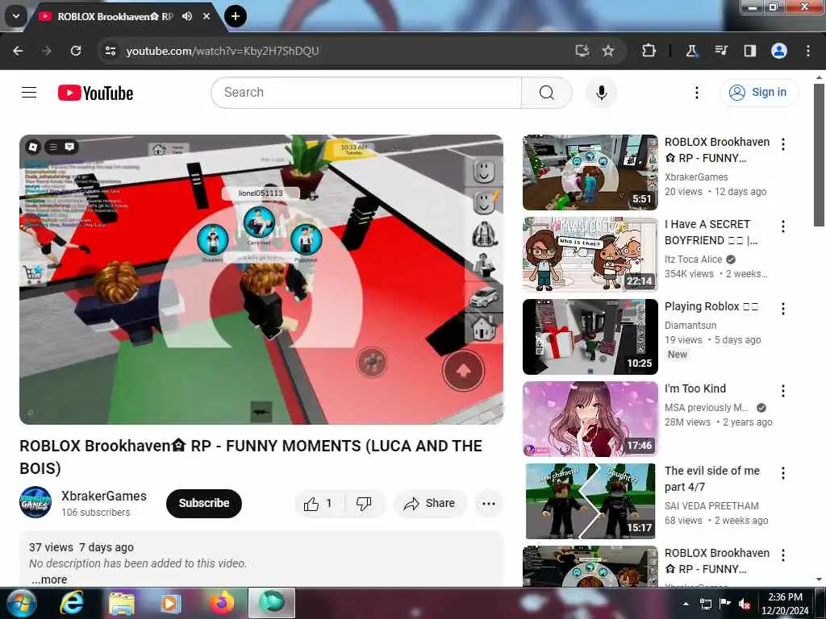Launch Internet Explorer from the taskbar
Image resolution: width=826 pixels, height=619 pixels.
click(72, 603)
